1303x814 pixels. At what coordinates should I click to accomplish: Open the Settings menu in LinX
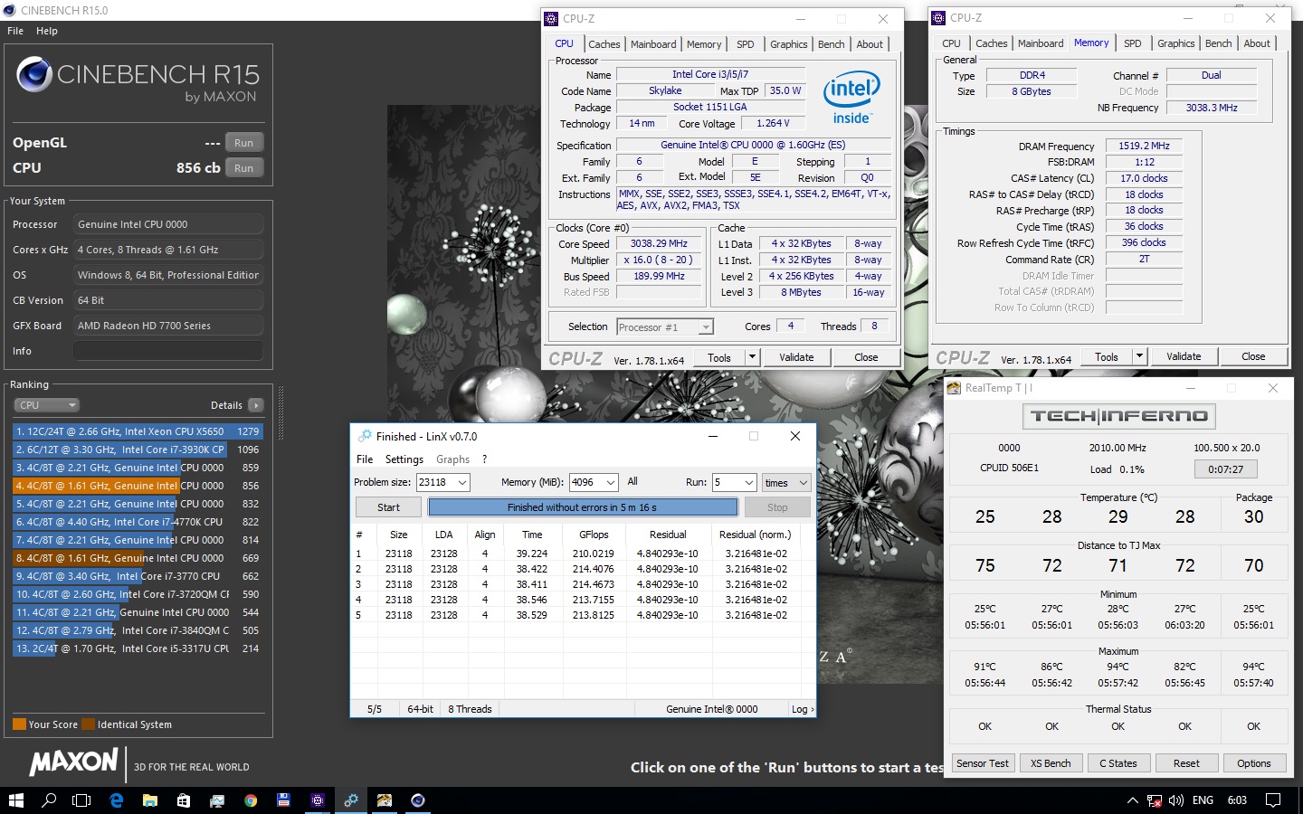404,459
